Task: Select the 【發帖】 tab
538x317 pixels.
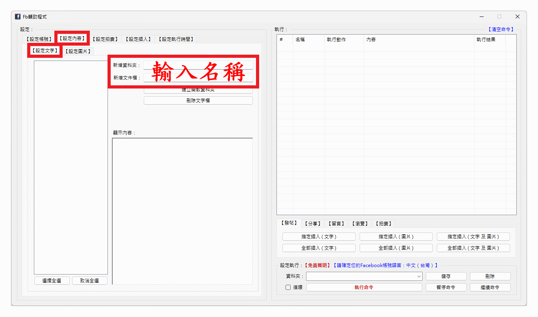Action: (289, 223)
